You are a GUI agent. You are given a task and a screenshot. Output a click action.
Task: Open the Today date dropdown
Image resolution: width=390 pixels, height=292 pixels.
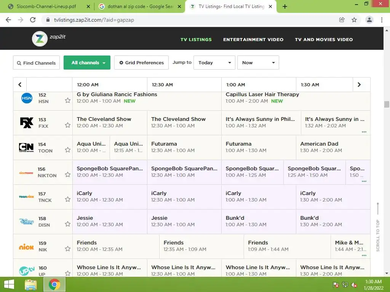[x=214, y=63]
